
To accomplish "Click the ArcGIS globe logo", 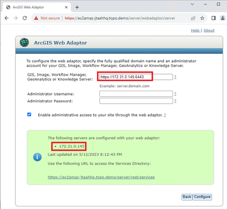I will [24, 42].
